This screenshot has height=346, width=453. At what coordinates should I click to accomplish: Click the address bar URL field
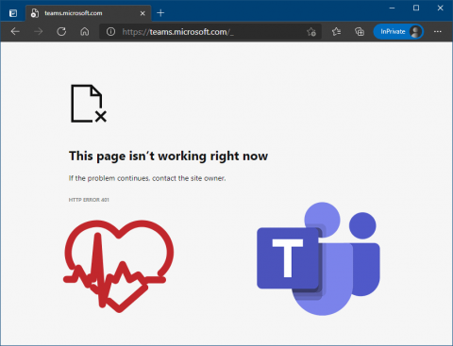click(210, 32)
